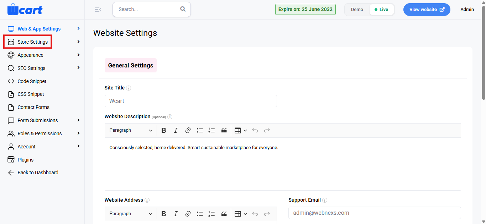Click the Website Description info icon

(x=170, y=117)
